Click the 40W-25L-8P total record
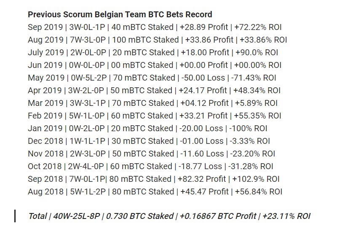This screenshot has width=337, height=232. coord(77,216)
